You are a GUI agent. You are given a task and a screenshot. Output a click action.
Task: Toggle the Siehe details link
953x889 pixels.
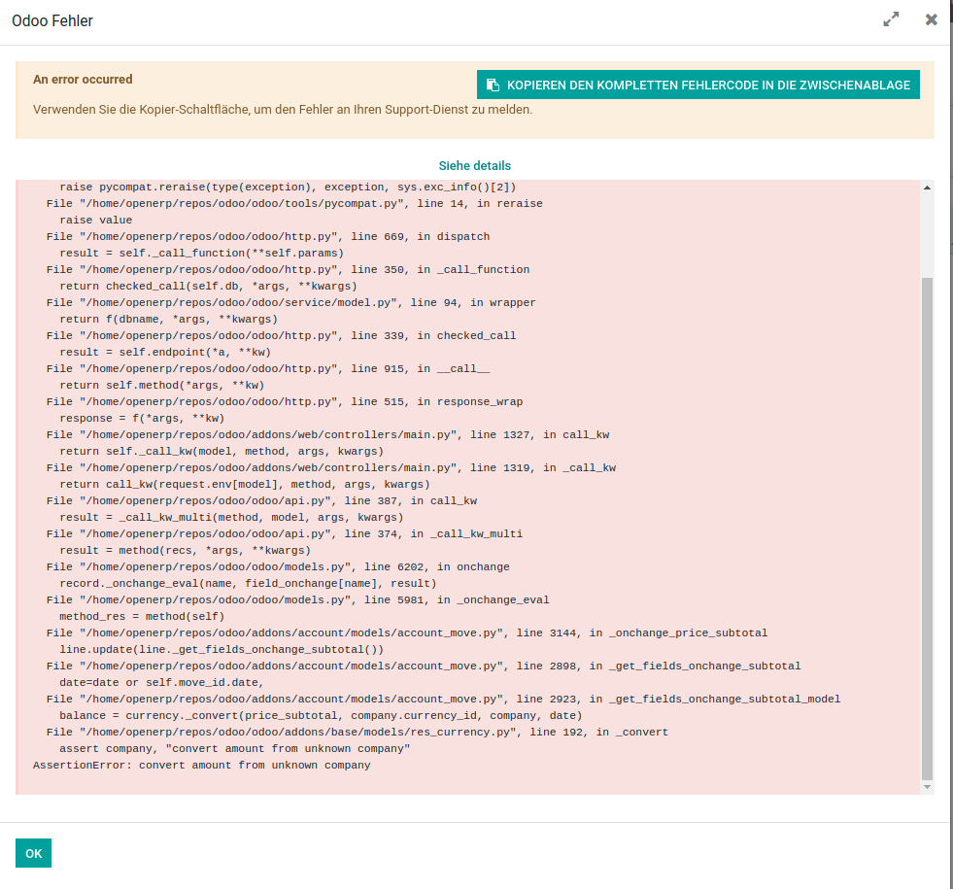coord(475,166)
